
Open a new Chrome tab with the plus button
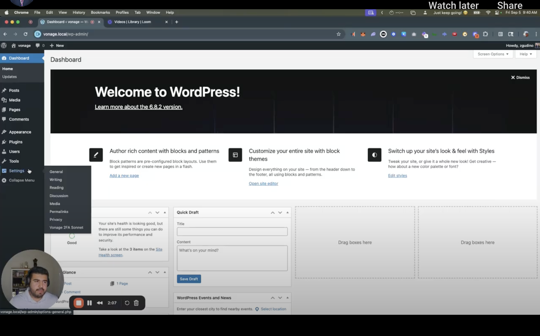coord(177,22)
